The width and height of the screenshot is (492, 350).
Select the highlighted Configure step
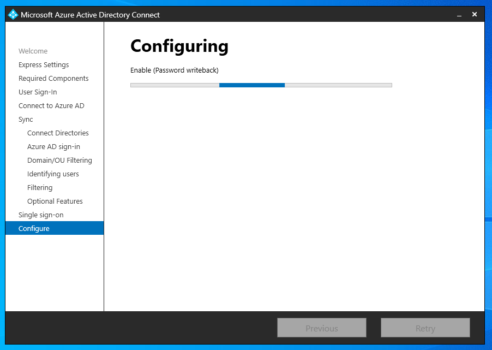pyautogui.click(x=55, y=228)
